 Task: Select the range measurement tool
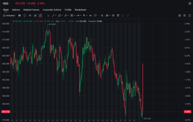(x=78, y=16)
